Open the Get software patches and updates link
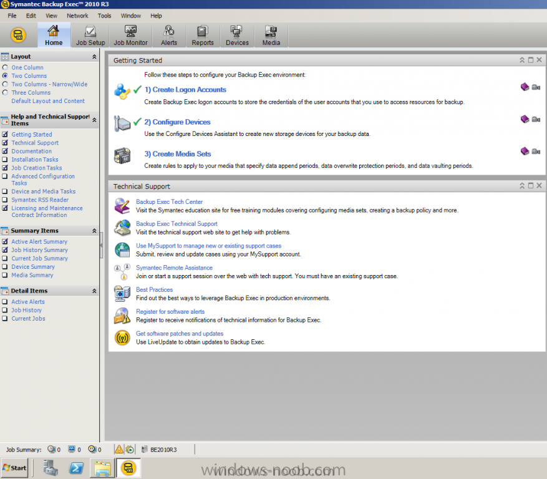The height and width of the screenshot is (479, 547). pos(180,334)
